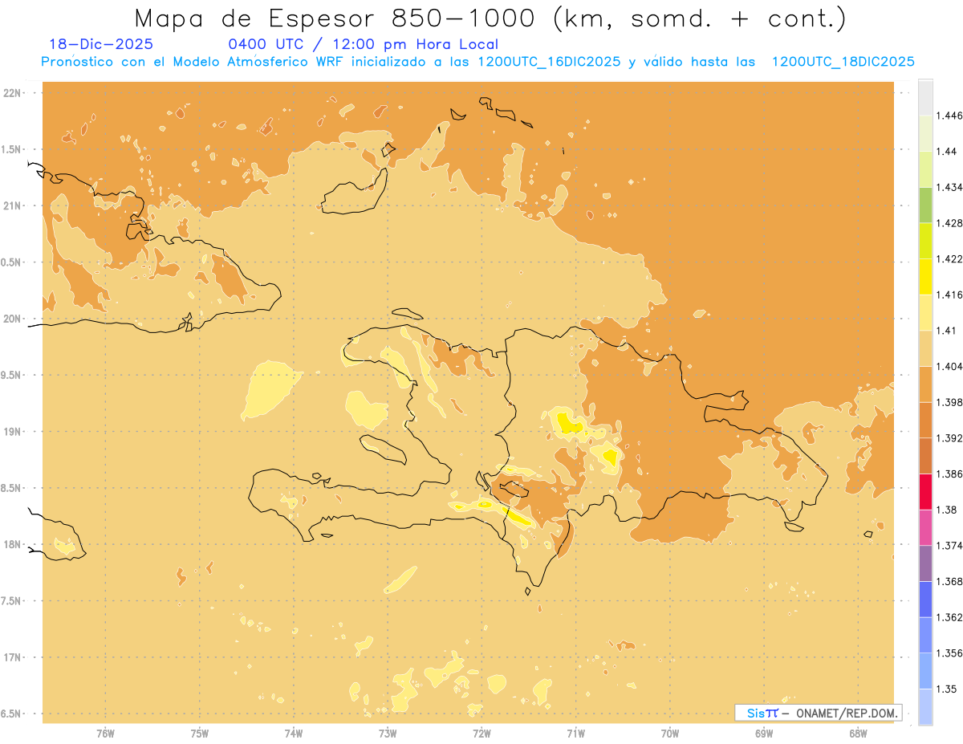Select the 74W longitude label
The height and width of the screenshot is (744, 963).
(294, 734)
